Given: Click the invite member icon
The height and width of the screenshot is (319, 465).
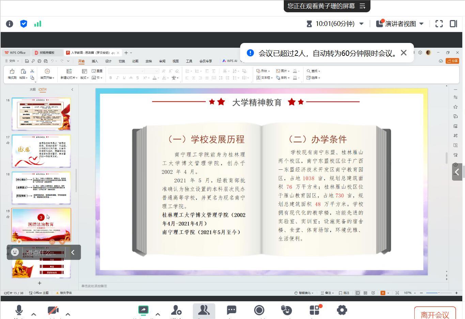Looking at the screenshot, I should [176, 310].
